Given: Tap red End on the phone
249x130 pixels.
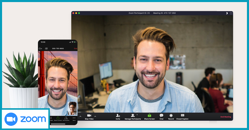Looking at the screenshot, I should (x=76, y=49).
